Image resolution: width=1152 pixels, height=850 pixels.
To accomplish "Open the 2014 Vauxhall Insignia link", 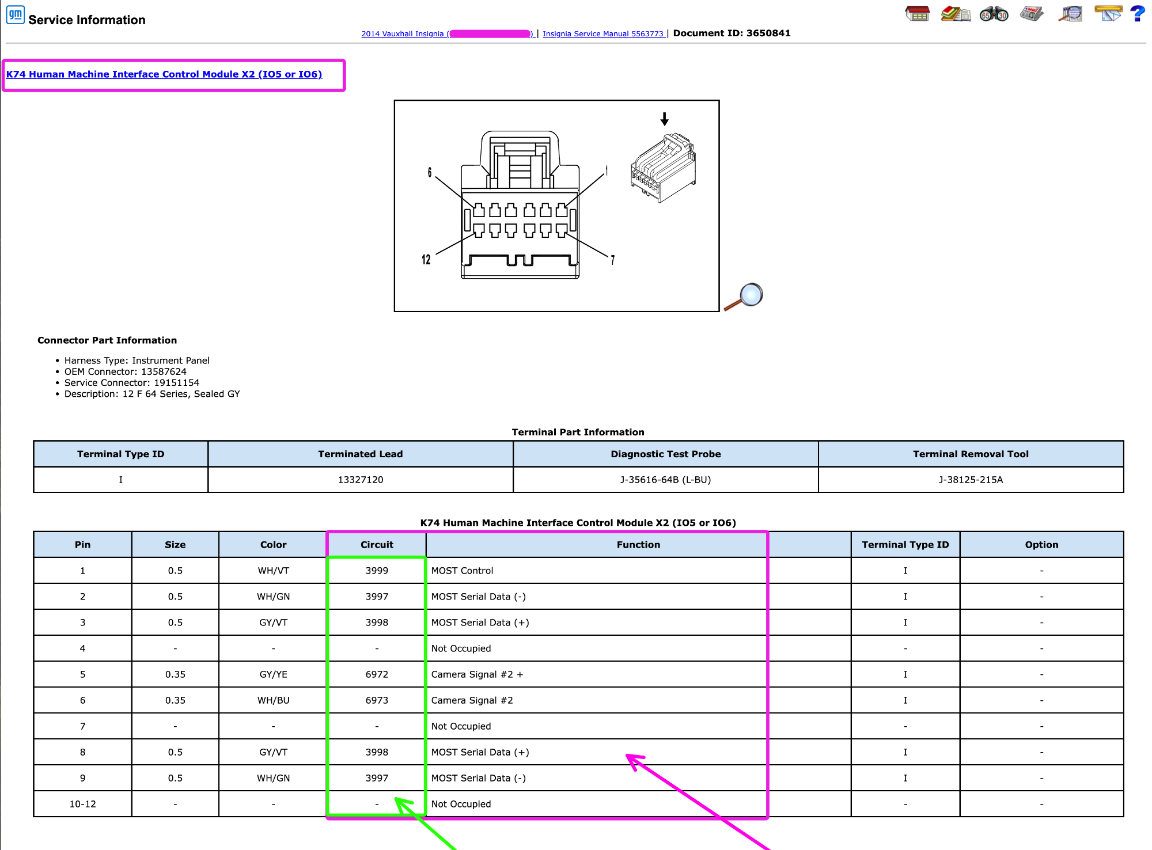I will tap(448, 34).
